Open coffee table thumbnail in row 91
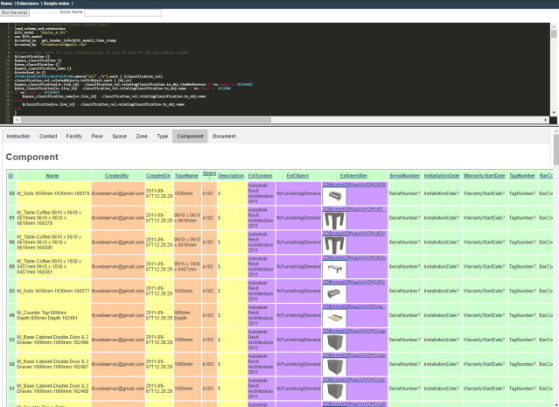Image resolution: width=559 pixels, height=407 pixels. pos(335,221)
